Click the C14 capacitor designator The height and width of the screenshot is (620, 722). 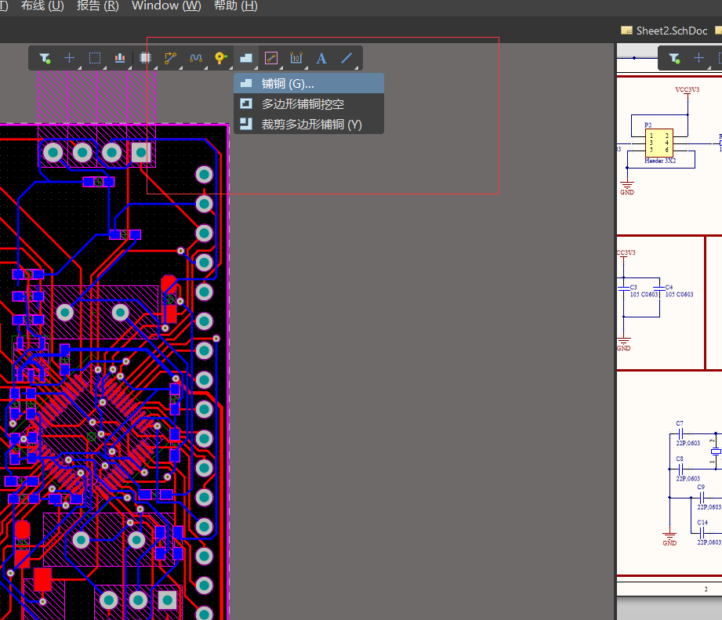(x=702, y=522)
